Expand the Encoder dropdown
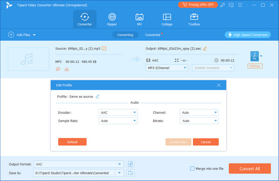Viewport: 279px width, 181px height. (118, 113)
